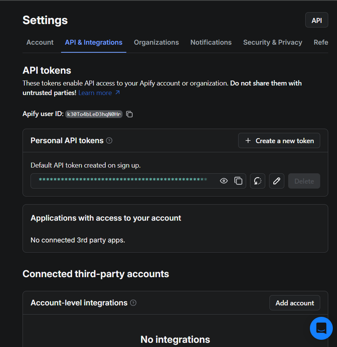Regenerate the default API token
Viewport: 337px width, 347px height.
point(258,181)
